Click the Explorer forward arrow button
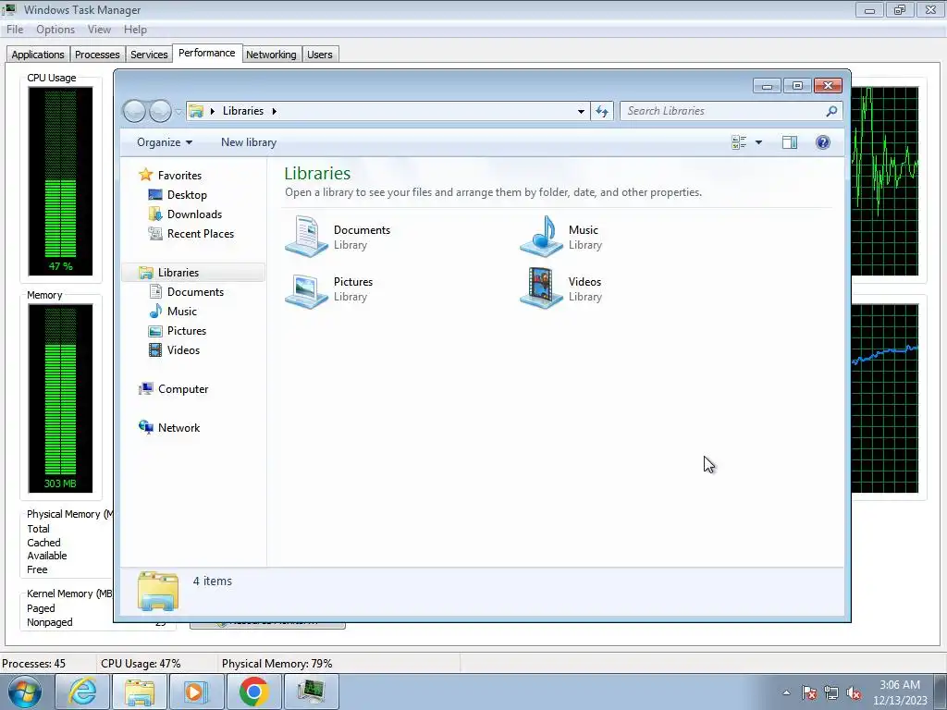Image resolution: width=947 pixels, height=710 pixels. click(160, 111)
